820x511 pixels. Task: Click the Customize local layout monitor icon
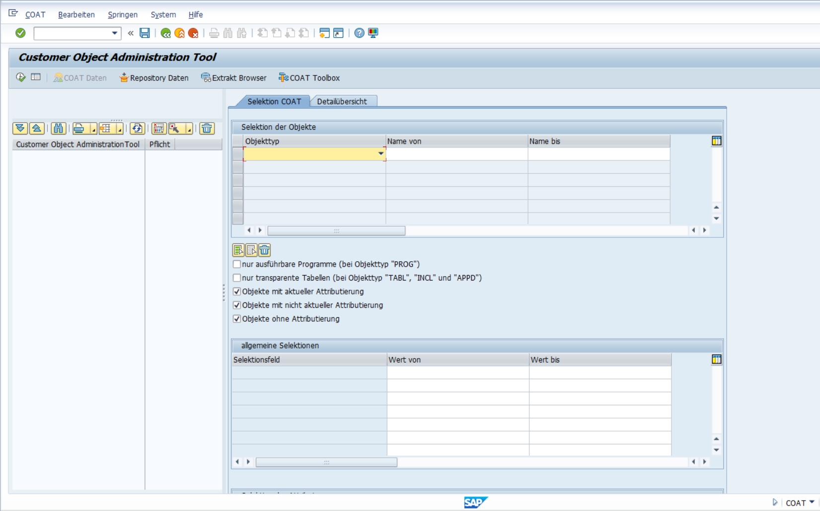tap(373, 33)
